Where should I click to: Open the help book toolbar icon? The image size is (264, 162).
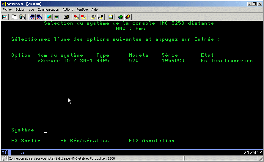[x=128, y=17]
